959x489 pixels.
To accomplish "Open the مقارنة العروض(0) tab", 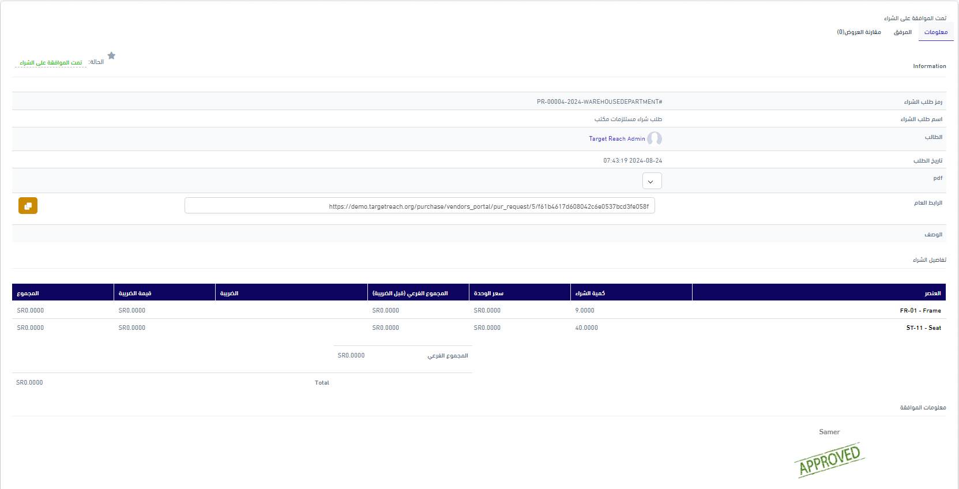I will click(x=859, y=32).
